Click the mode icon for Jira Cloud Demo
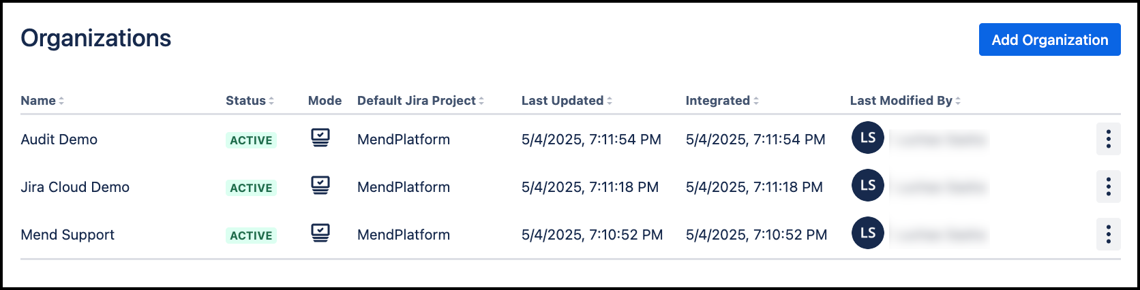Screen dimensions: 1140x290 pyautogui.click(x=320, y=186)
